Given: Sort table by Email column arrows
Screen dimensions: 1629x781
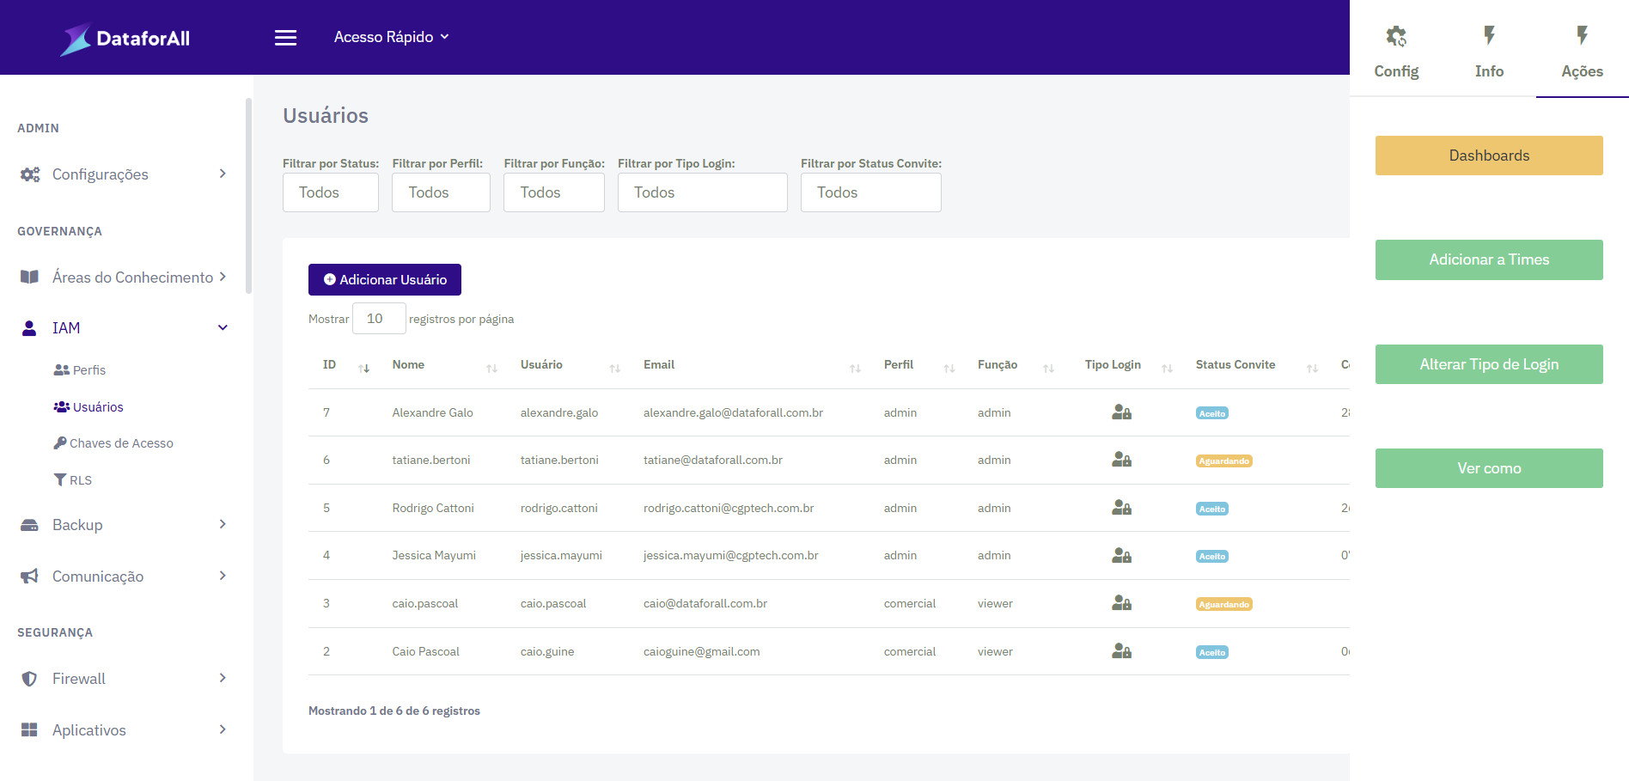Looking at the screenshot, I should (855, 368).
